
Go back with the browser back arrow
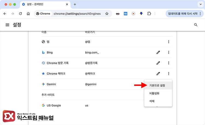(5, 14)
